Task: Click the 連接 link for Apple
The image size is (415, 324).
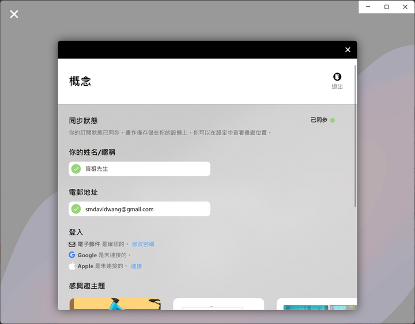Action: pos(136,266)
